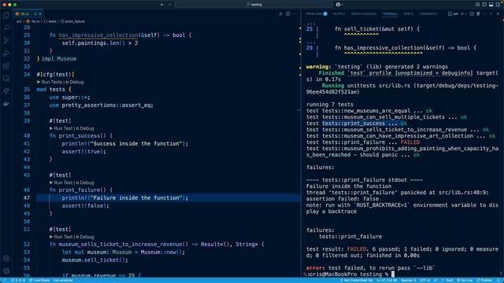Open the Accounts menu in activity bar
The height and width of the screenshot is (283, 504).
click(x=6, y=259)
